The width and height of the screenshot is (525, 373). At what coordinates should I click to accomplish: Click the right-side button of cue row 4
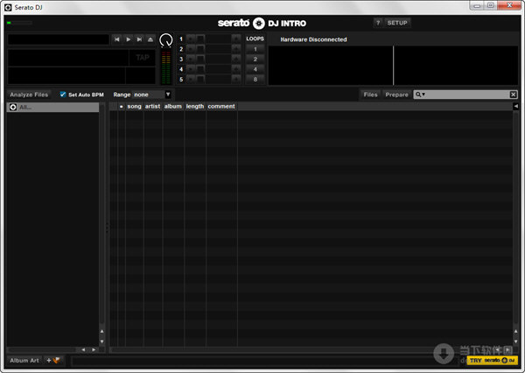pyautogui.click(x=236, y=69)
